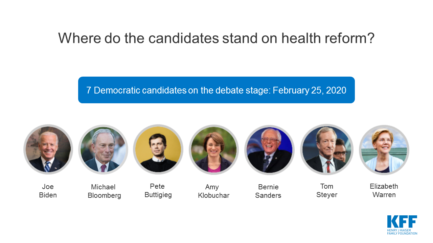Click Henry J Kaiser Family Foundation text
This screenshot has width=433, height=243.
(x=402, y=232)
